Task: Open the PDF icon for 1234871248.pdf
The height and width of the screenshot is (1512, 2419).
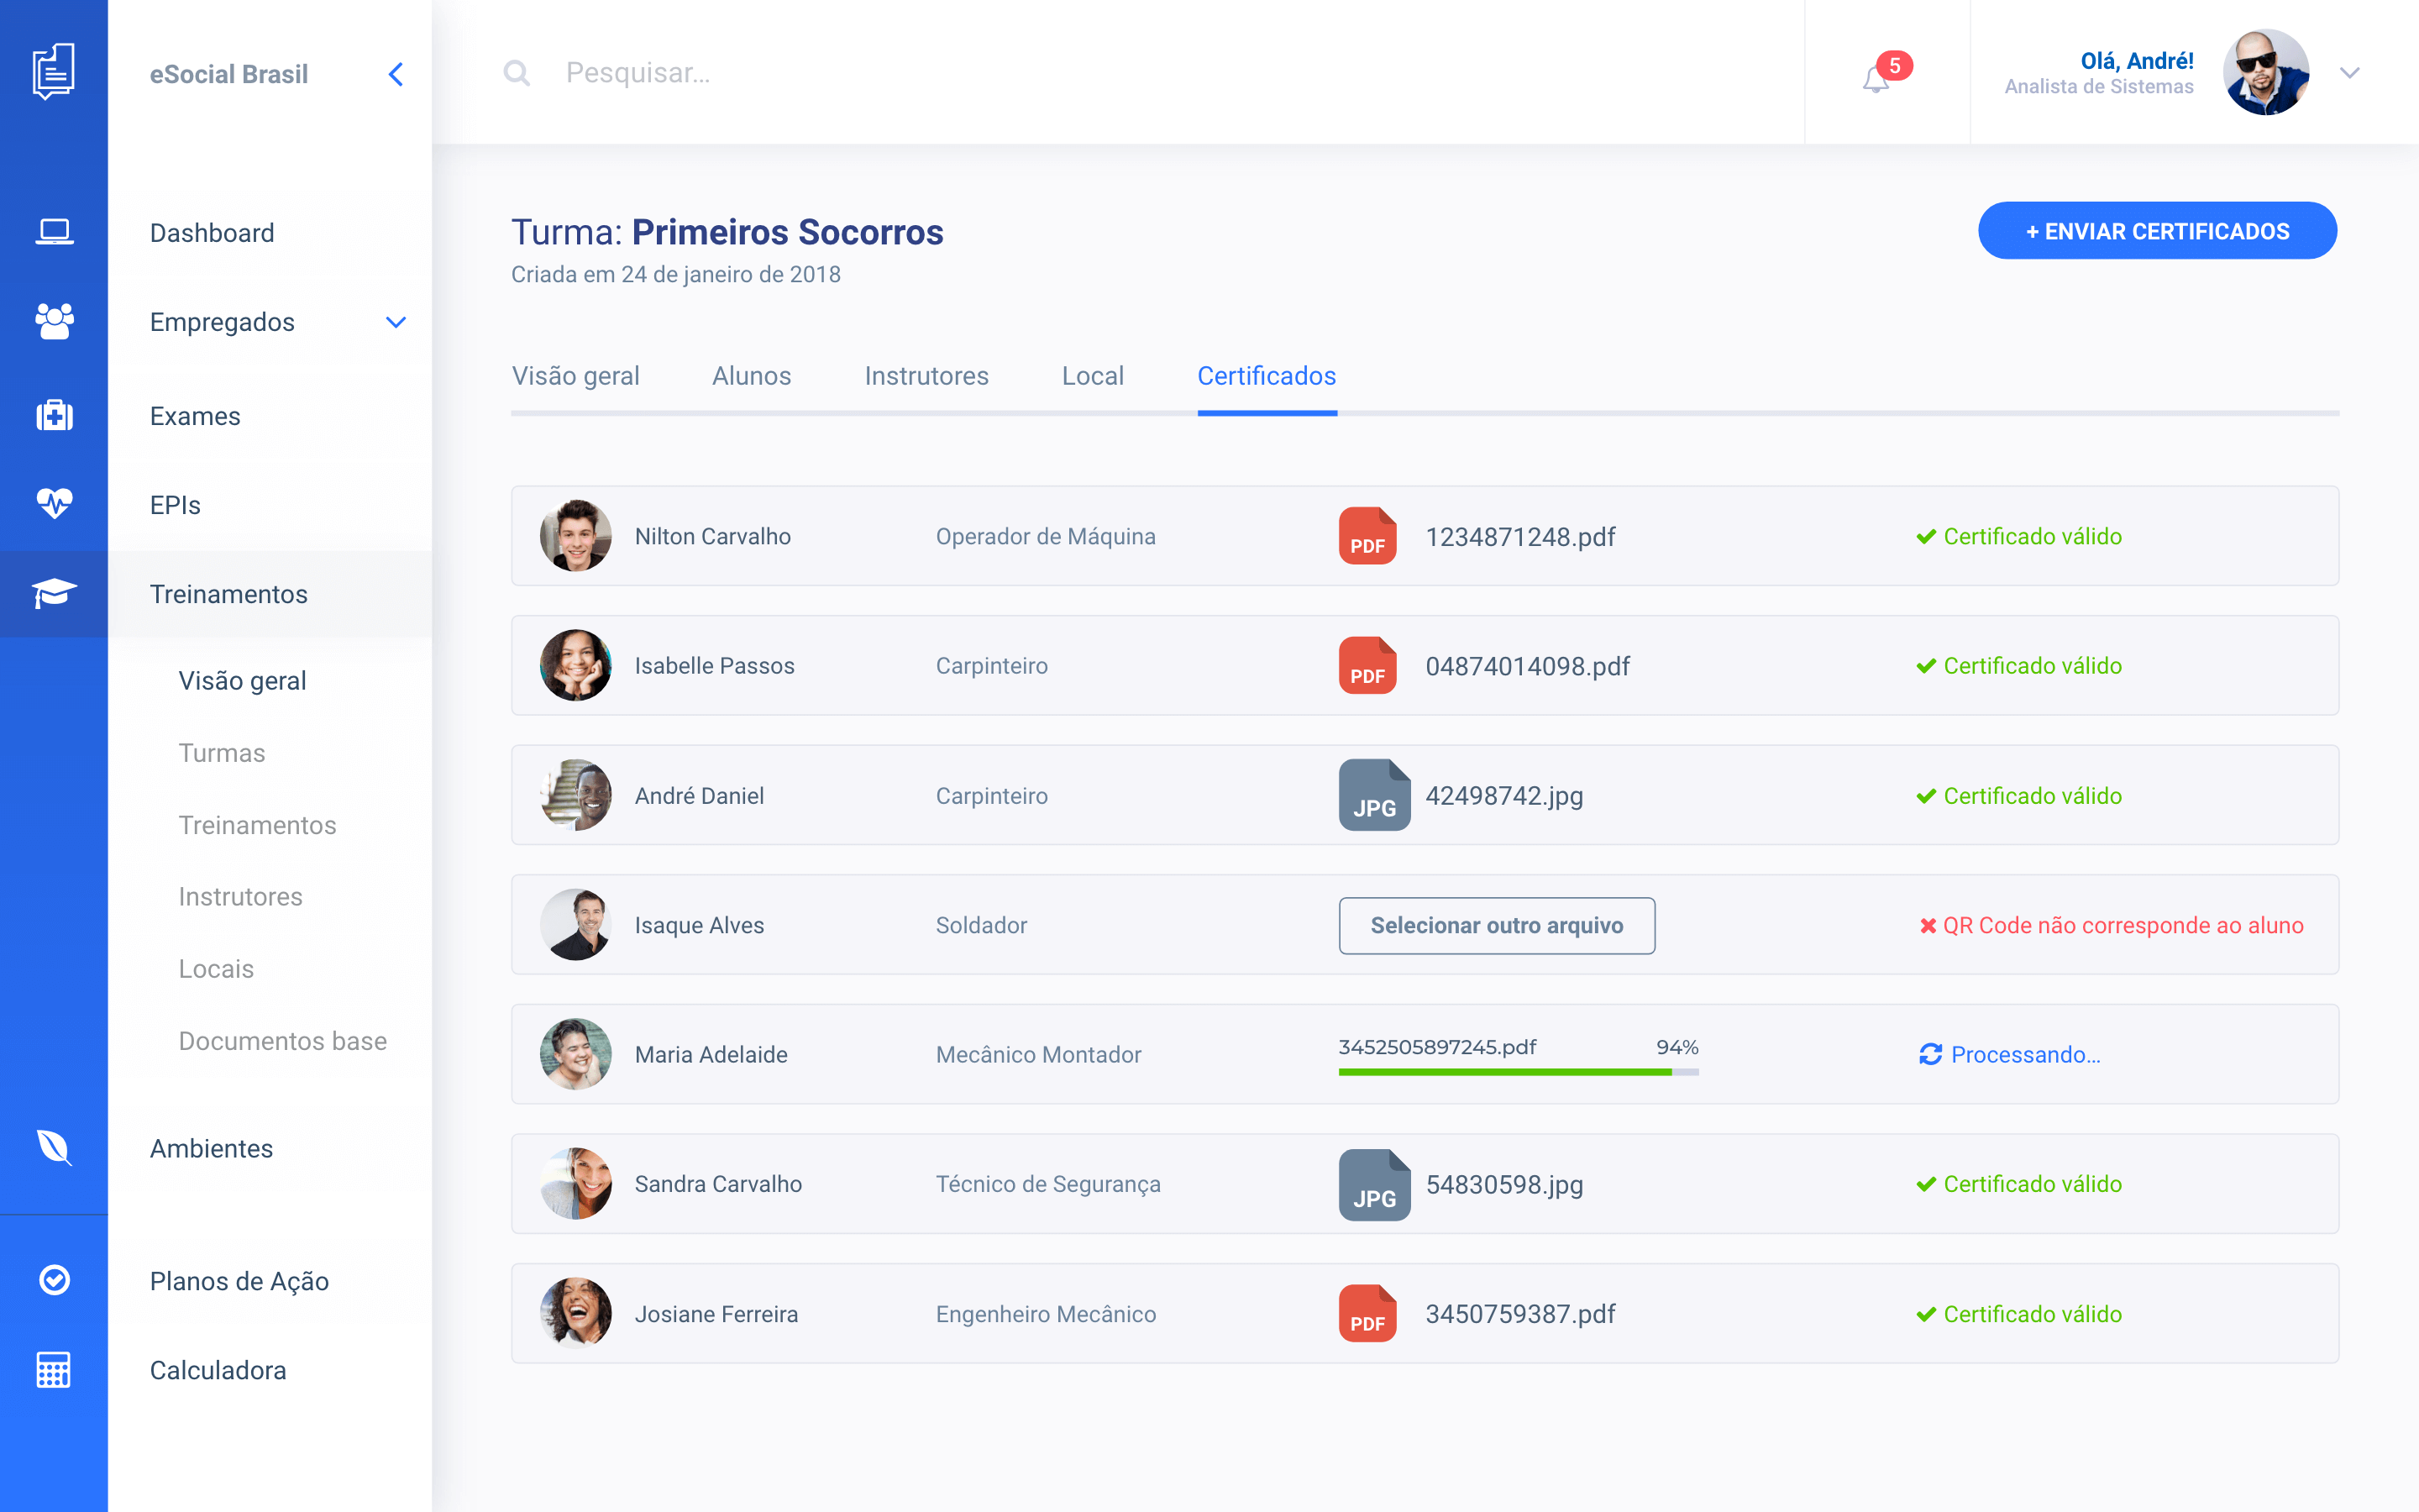Action: [x=1367, y=536]
